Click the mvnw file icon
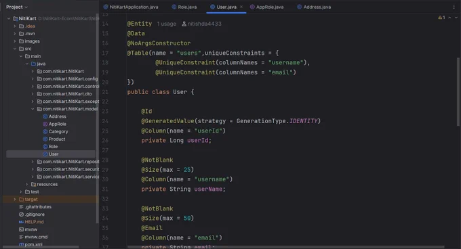Viewport: 461px width, 249px height. pos(21,229)
